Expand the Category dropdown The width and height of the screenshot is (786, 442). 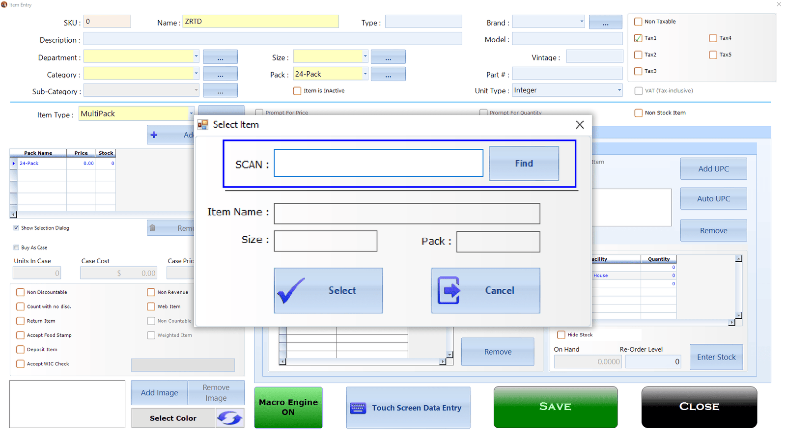pos(196,74)
